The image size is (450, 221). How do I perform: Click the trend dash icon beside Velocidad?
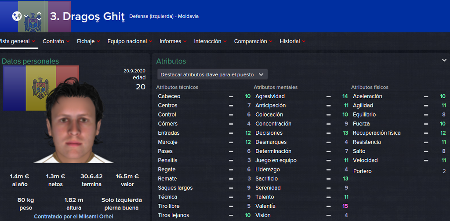(426, 160)
